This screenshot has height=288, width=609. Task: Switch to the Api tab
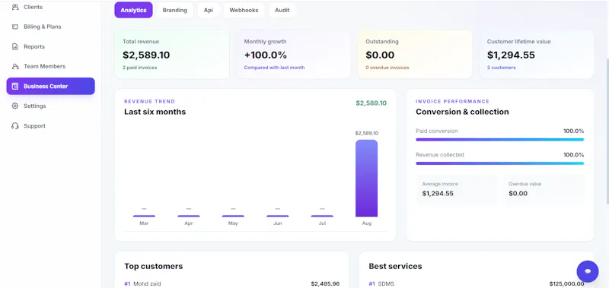click(208, 10)
